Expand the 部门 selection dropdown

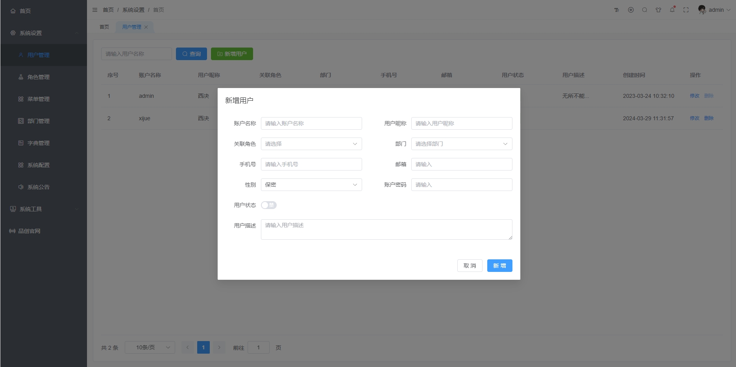(x=461, y=144)
